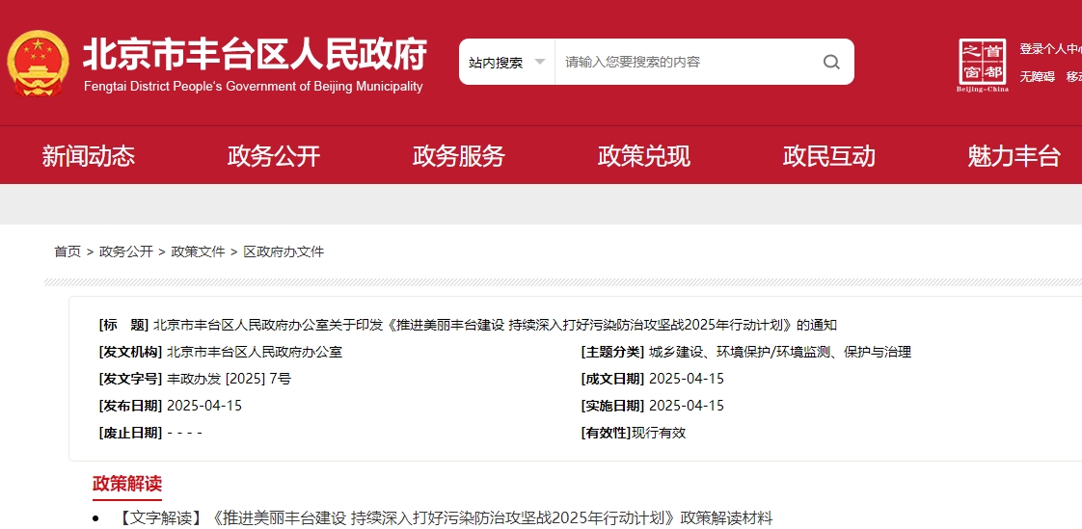Enable 无障碍 accessibility mode link
Image resolution: width=1082 pixels, height=529 pixels.
[x=1038, y=77]
